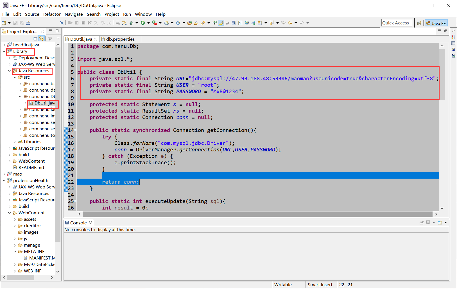This screenshot has height=289, width=457.
Task: Expand the Libraries node
Action: click(15, 142)
